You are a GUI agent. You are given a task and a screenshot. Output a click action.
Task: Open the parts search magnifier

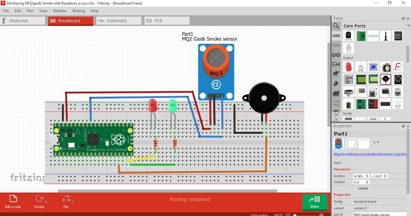[x=336, y=26]
